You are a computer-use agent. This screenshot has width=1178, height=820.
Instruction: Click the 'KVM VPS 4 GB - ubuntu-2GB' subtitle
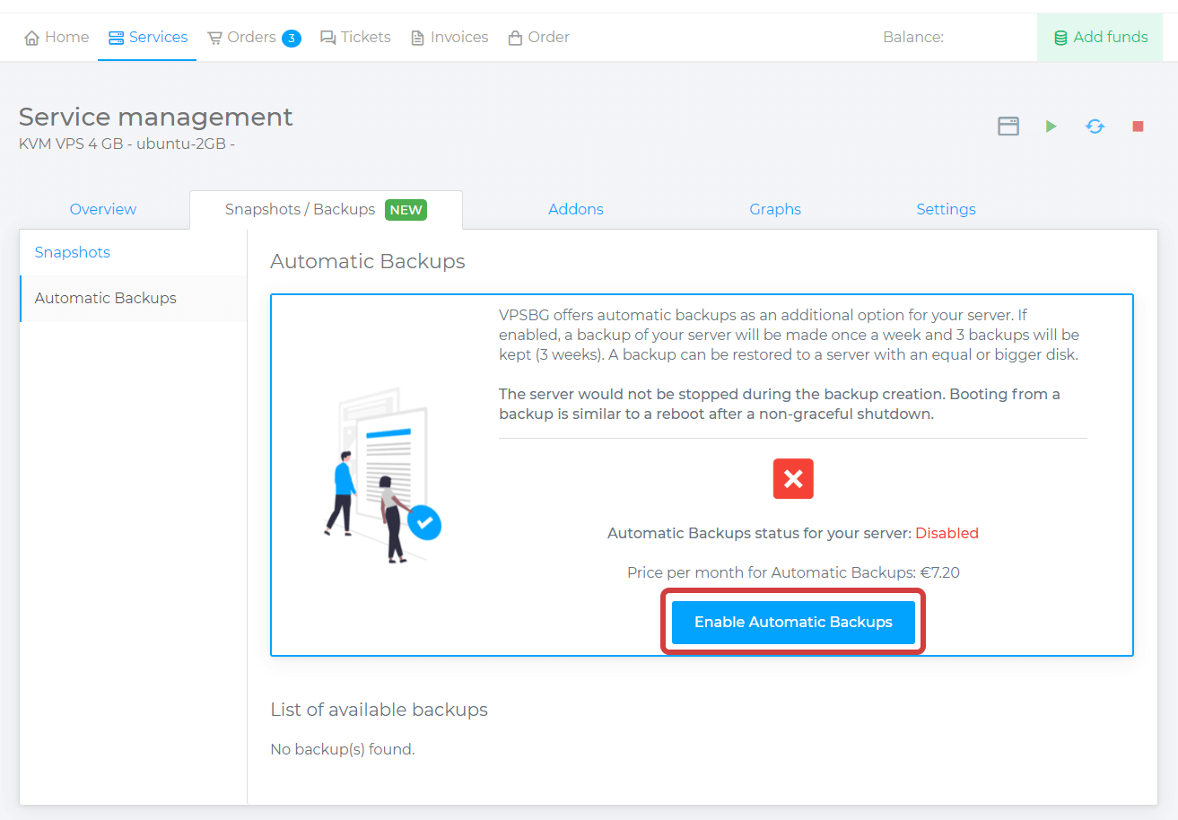click(x=127, y=144)
